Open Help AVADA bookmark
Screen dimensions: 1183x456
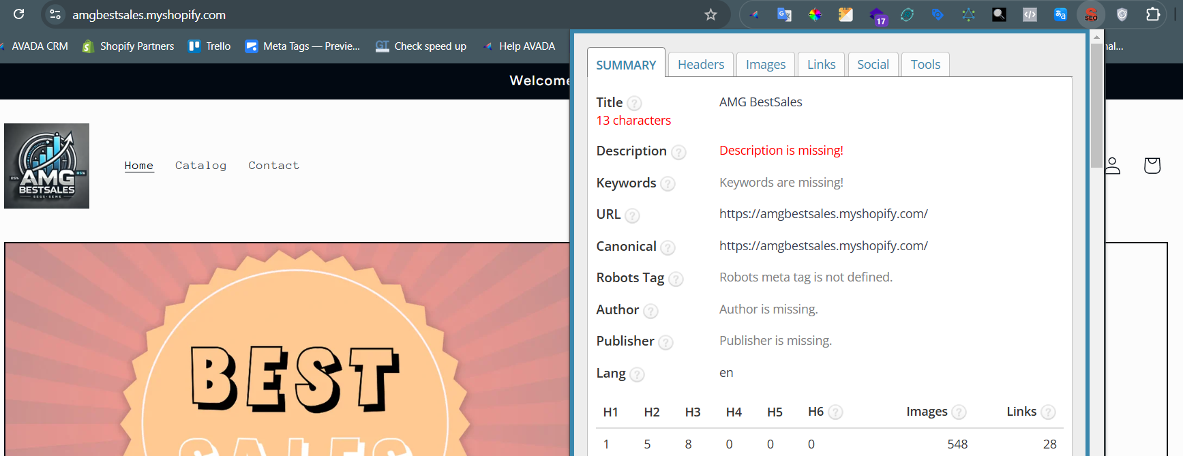tap(519, 46)
